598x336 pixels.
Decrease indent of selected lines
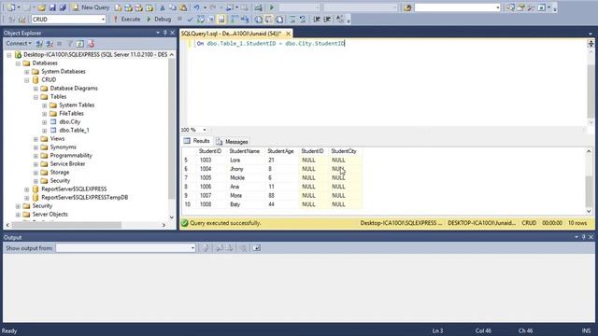tap(317, 19)
